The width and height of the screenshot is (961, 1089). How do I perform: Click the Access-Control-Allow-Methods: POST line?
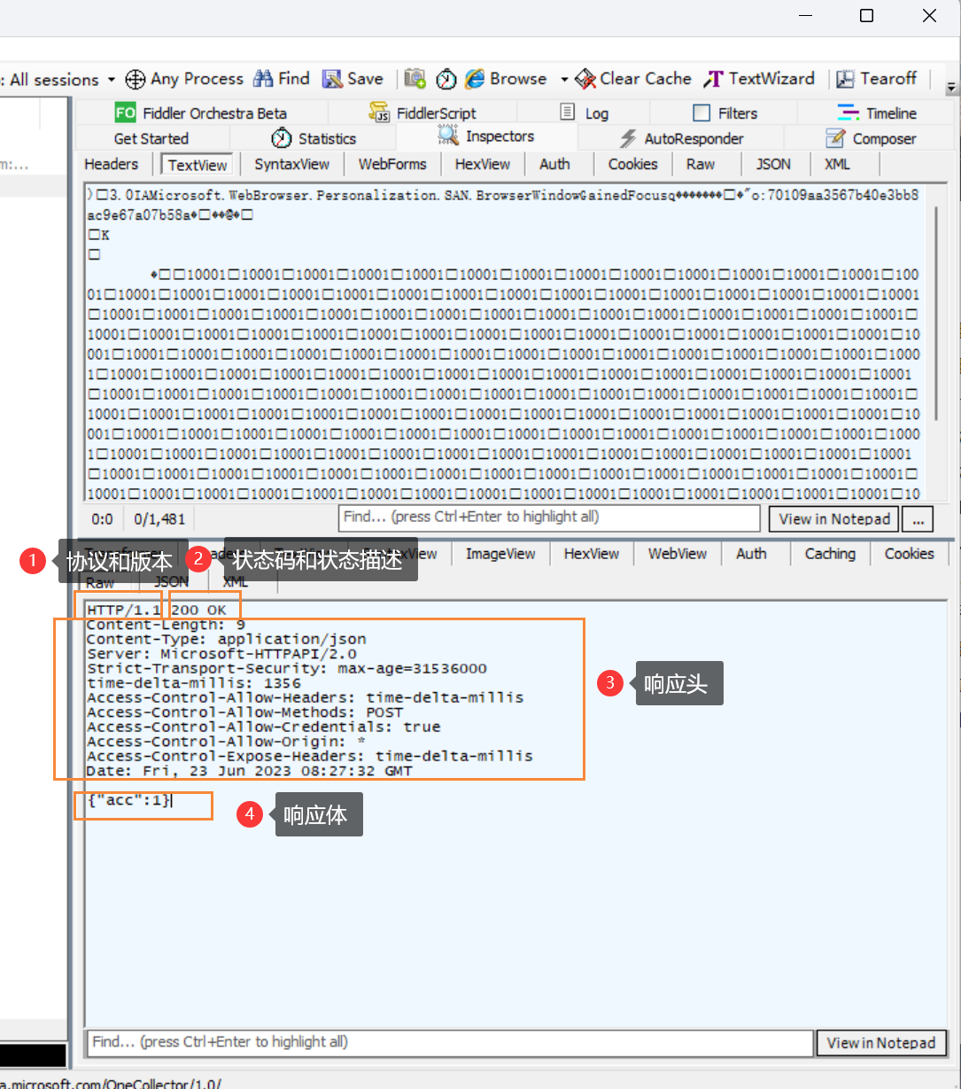pyautogui.click(x=245, y=712)
